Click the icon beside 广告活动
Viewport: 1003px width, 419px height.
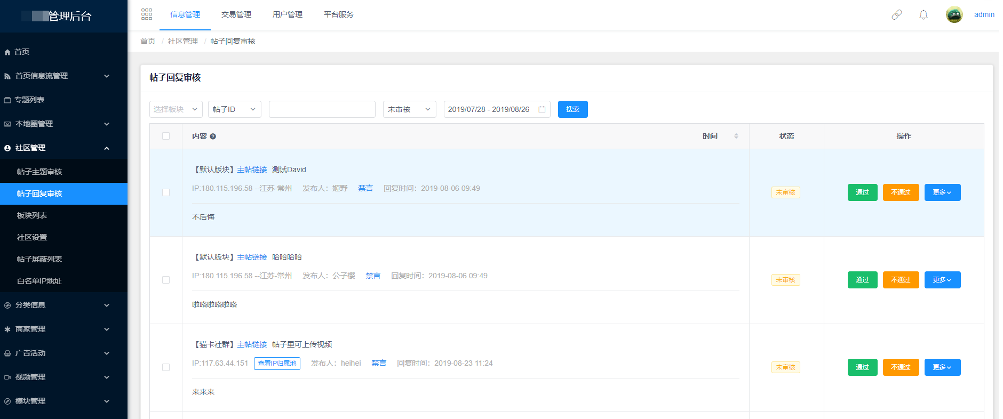7,353
